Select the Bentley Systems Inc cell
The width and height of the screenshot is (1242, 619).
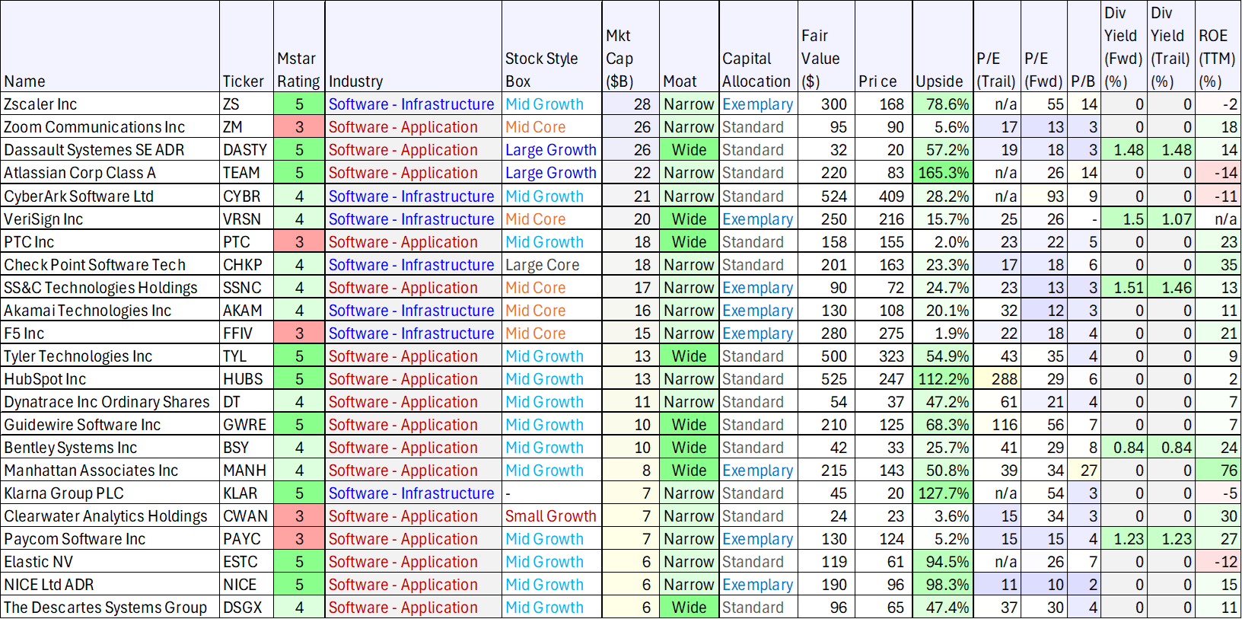click(x=110, y=447)
